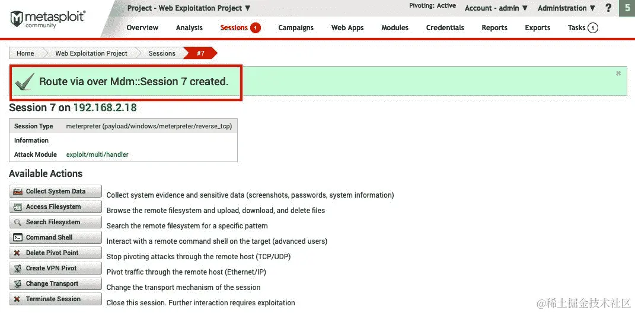Screen dimensions: 635x313
Task: Click the Pivoting: Active status text
Action: click(x=432, y=6)
